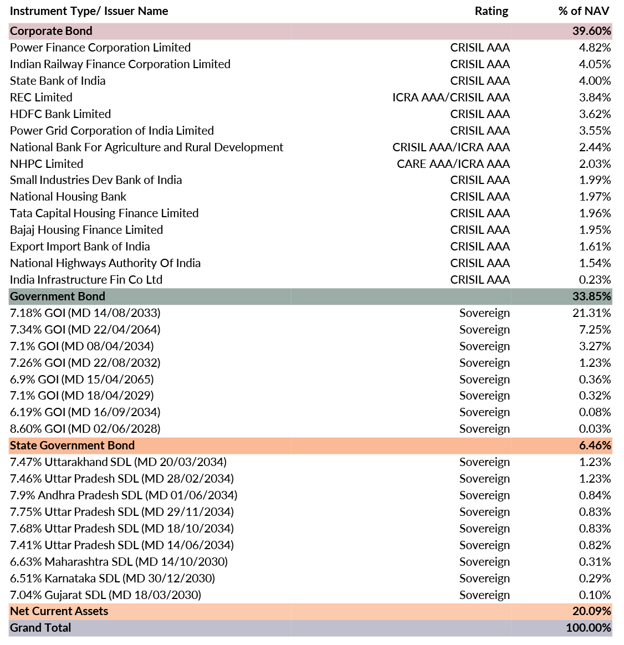The image size is (624, 645).
Task: Select the 7.18% GOI (MD 14/08/2033) row
Action: pyautogui.click(x=85, y=313)
